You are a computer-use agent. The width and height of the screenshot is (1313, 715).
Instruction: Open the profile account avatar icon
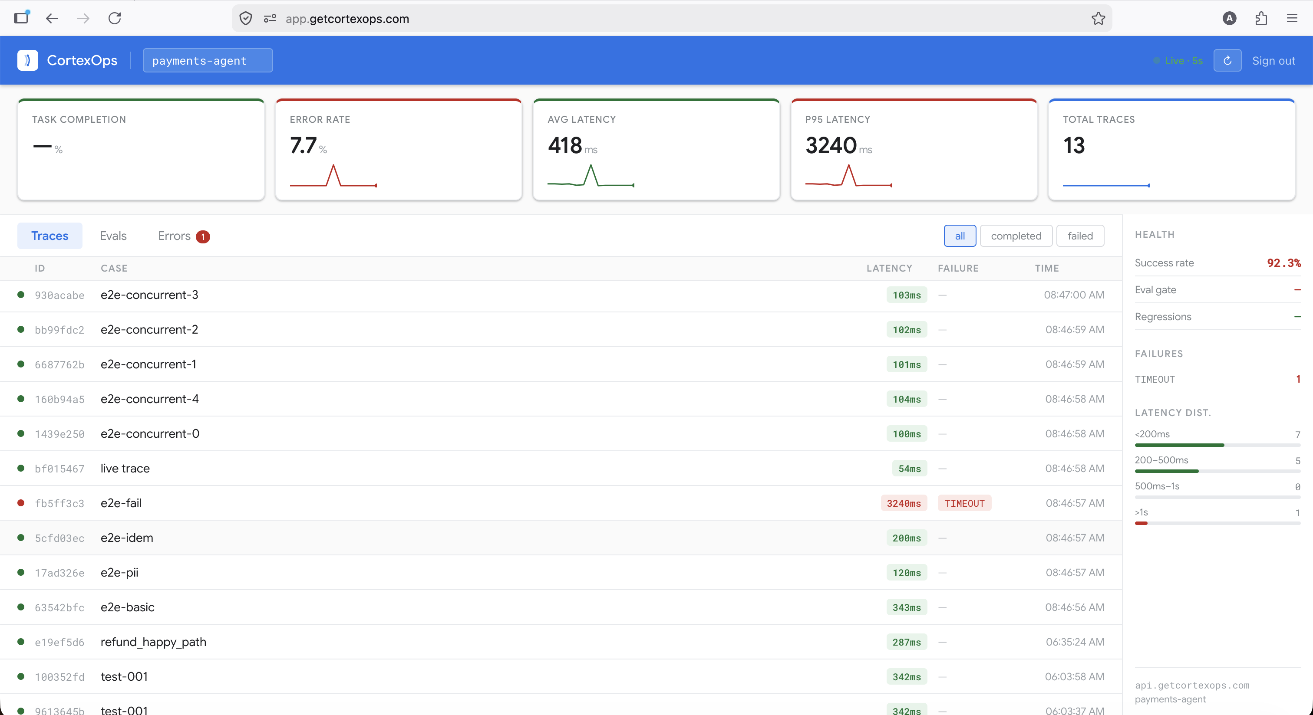click(1229, 19)
